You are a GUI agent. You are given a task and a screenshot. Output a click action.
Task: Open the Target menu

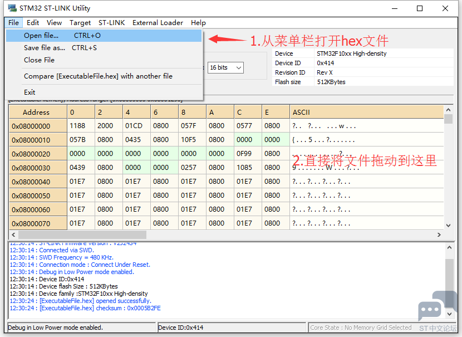[80, 23]
